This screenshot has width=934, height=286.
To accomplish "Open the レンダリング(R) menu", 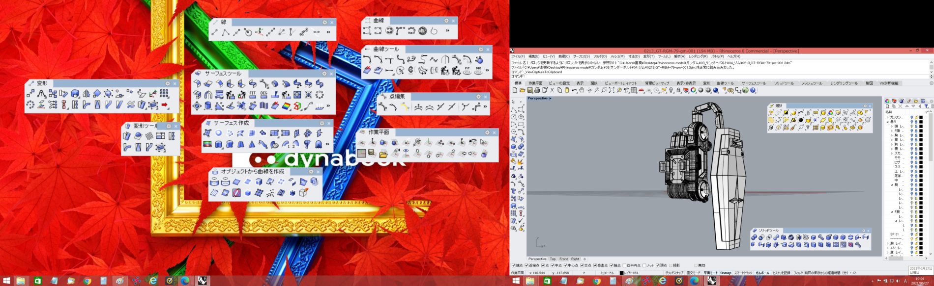I will click(698, 56).
